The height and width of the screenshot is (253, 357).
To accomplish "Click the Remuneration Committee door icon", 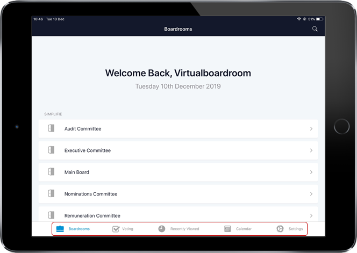I will click(51, 215).
